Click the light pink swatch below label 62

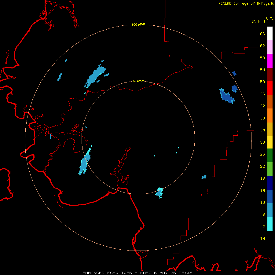270,47
